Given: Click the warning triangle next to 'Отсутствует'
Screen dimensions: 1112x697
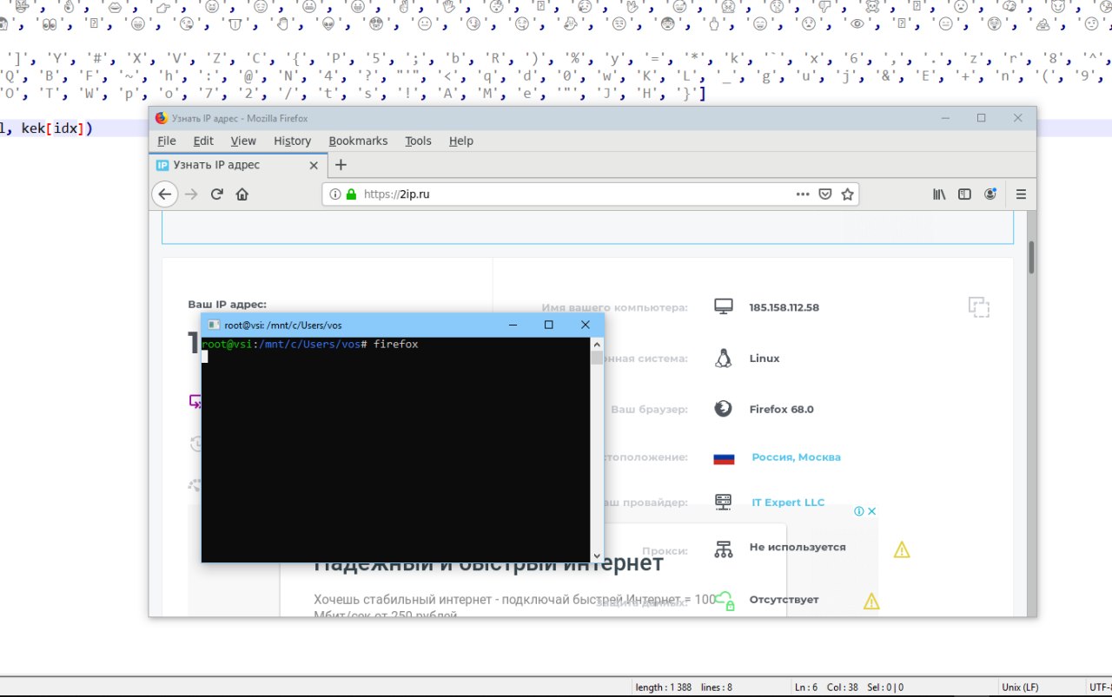Looking at the screenshot, I should (x=871, y=601).
